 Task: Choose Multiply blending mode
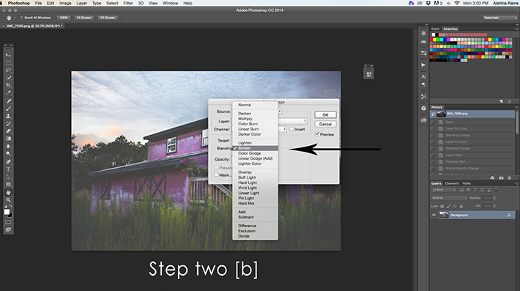245,119
